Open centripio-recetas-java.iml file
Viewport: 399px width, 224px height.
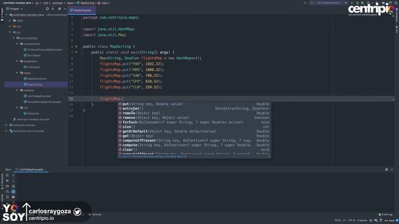point(31,119)
